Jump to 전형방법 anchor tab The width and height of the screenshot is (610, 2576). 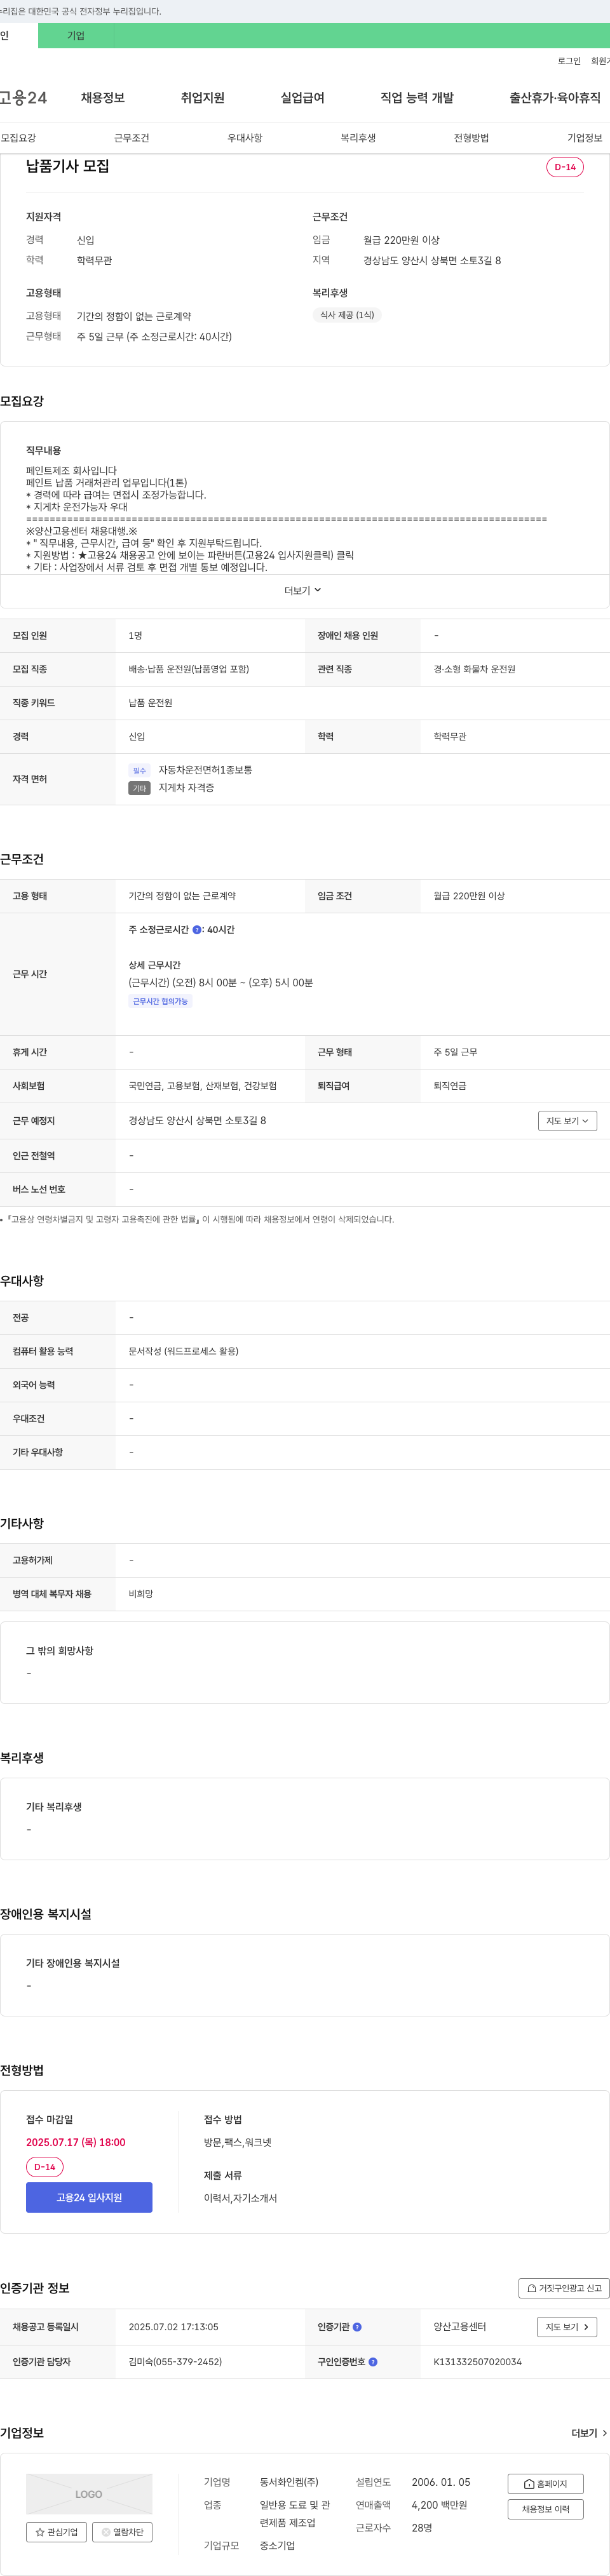point(471,138)
